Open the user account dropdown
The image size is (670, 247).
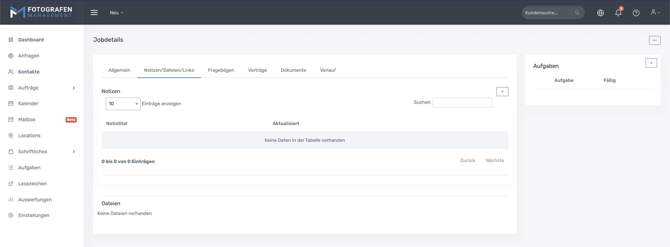tap(655, 13)
